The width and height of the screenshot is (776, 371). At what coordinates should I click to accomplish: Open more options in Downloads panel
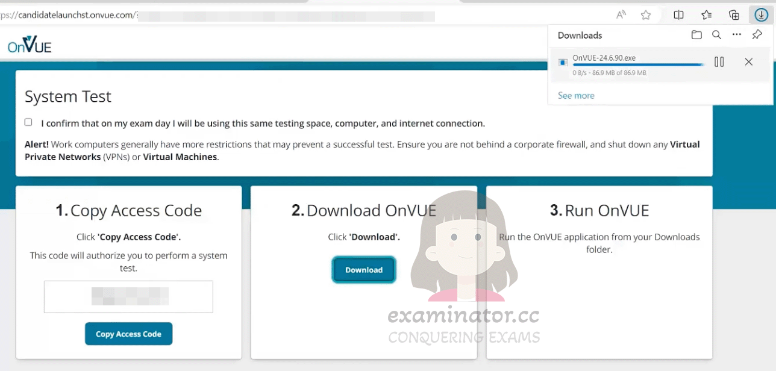click(x=737, y=35)
